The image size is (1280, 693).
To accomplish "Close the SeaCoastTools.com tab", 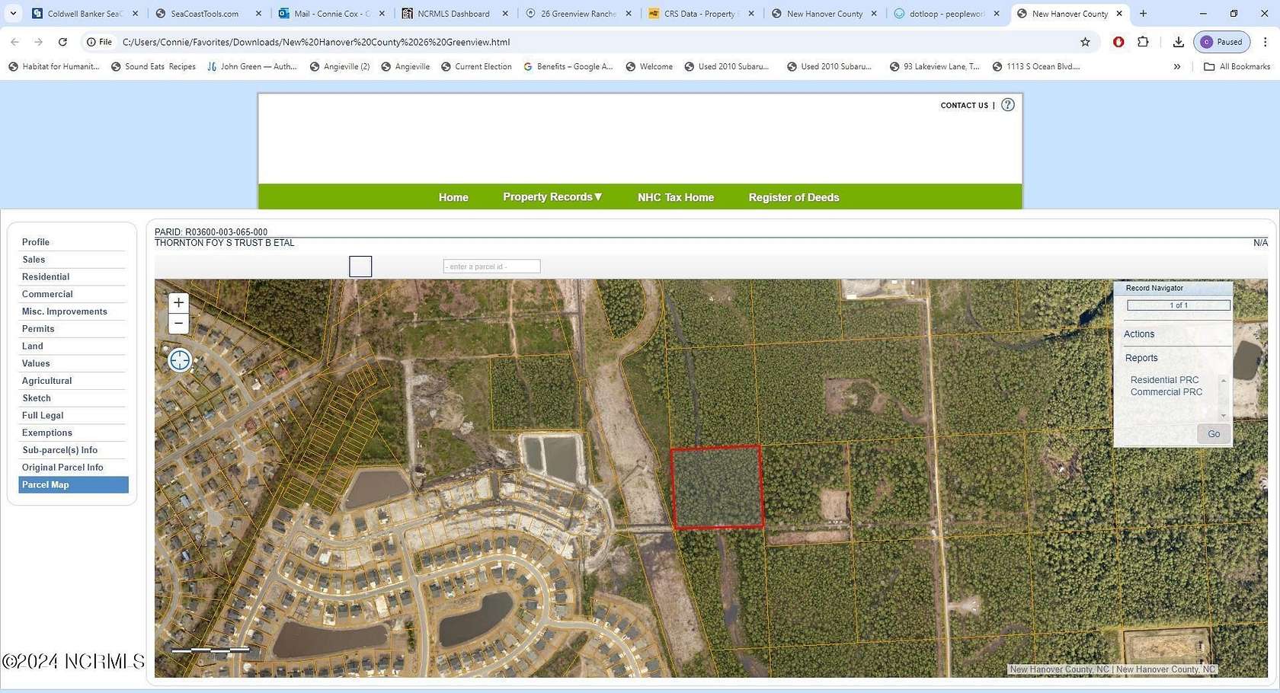I will (x=258, y=14).
